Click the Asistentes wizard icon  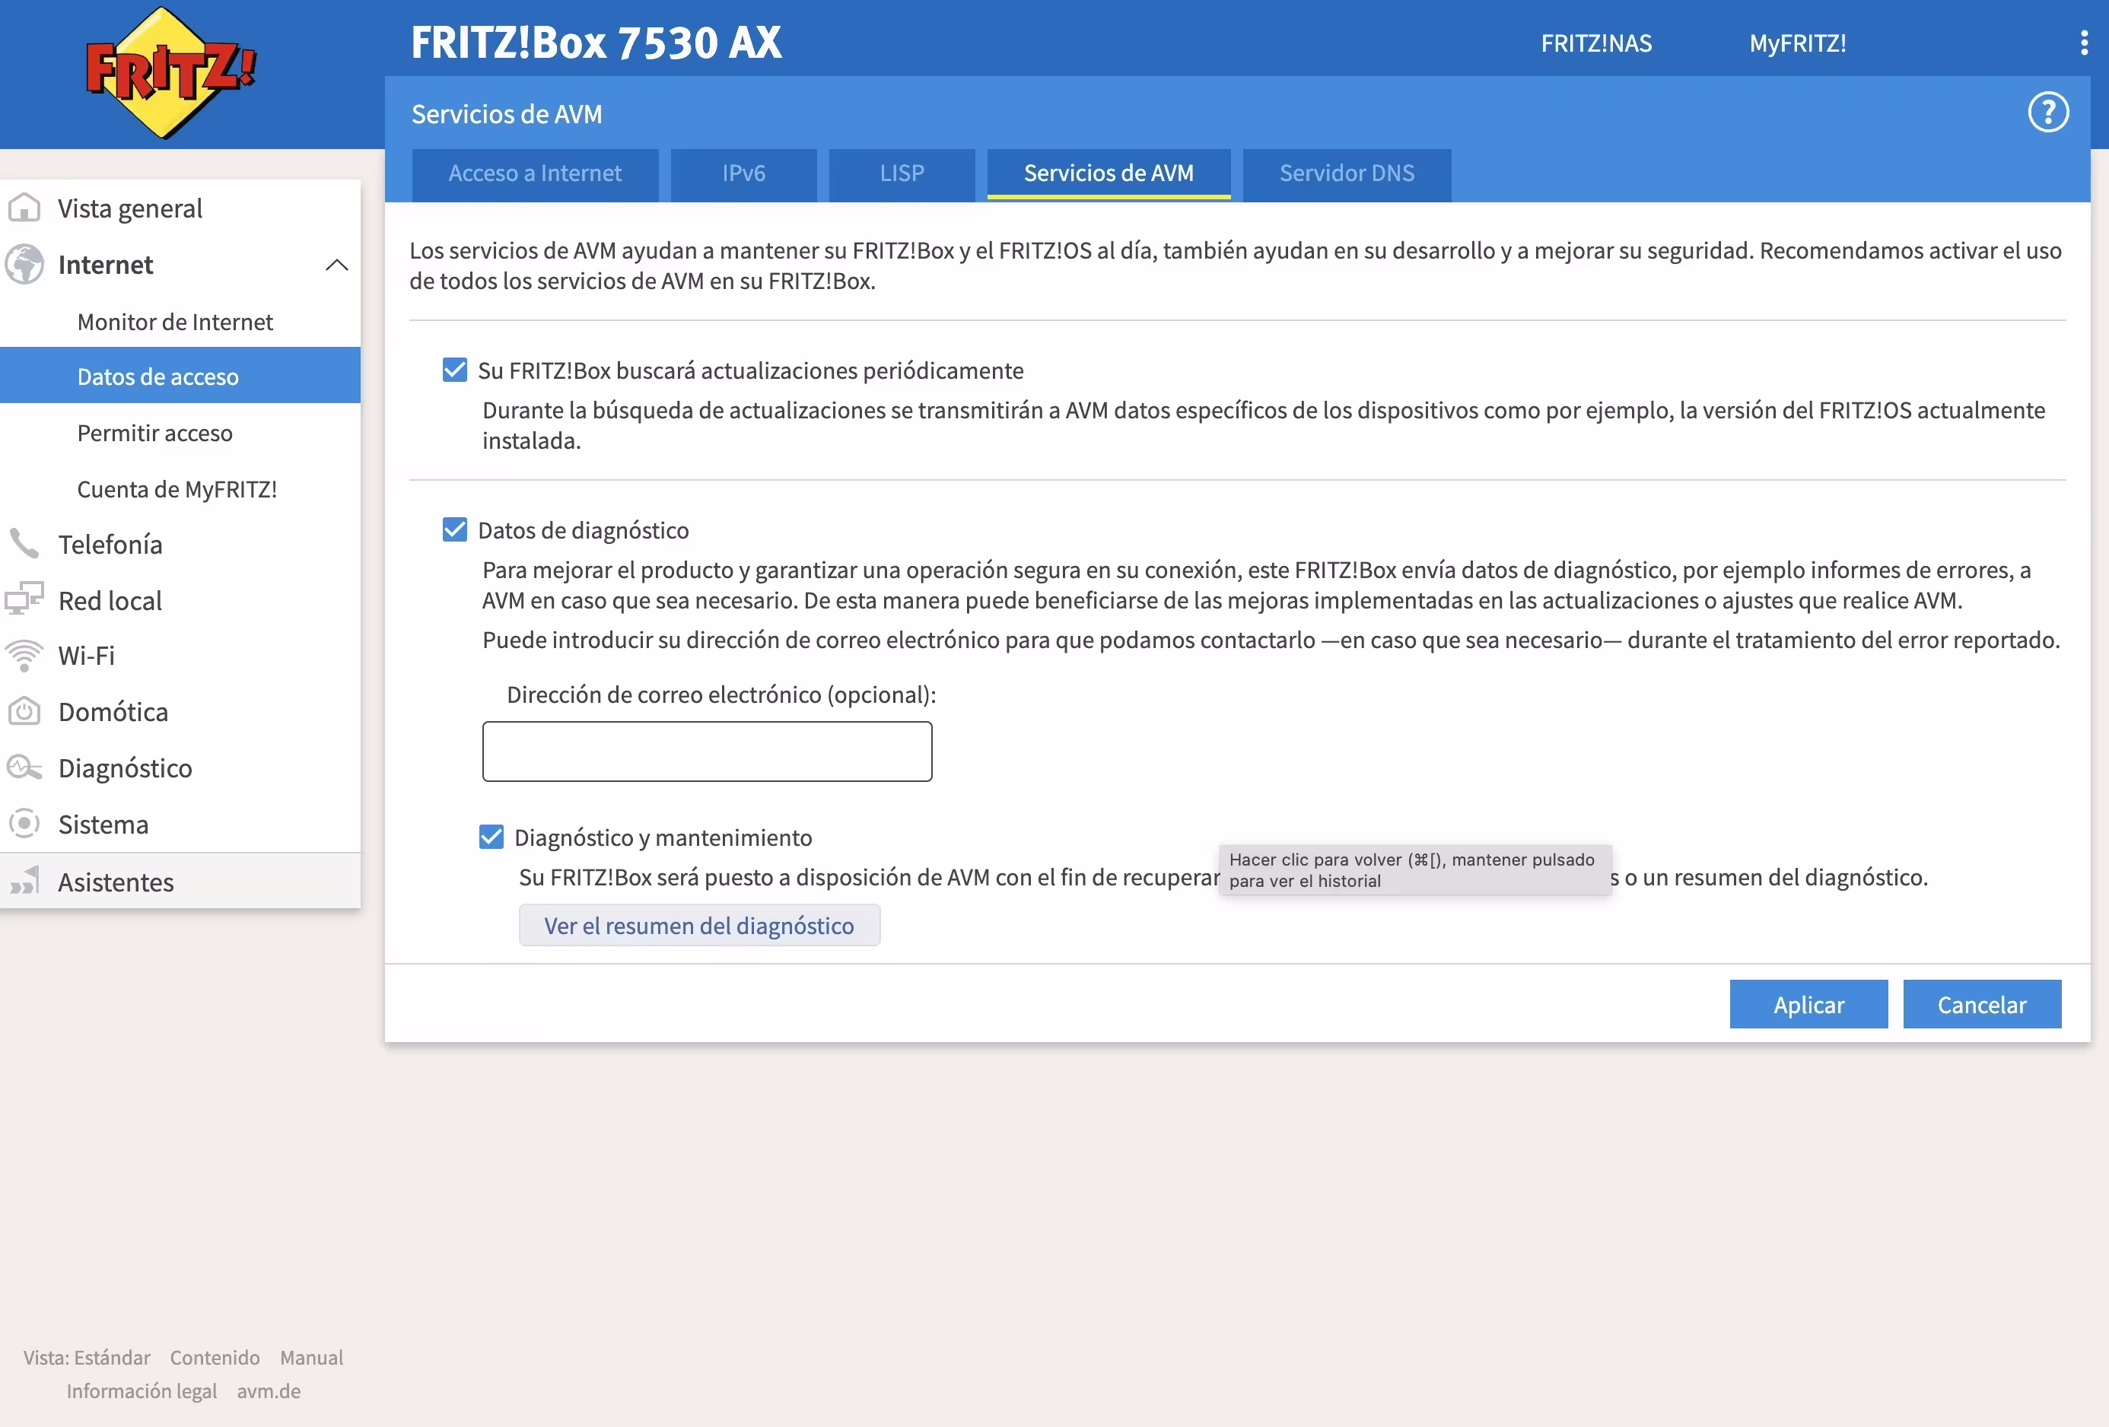24,881
